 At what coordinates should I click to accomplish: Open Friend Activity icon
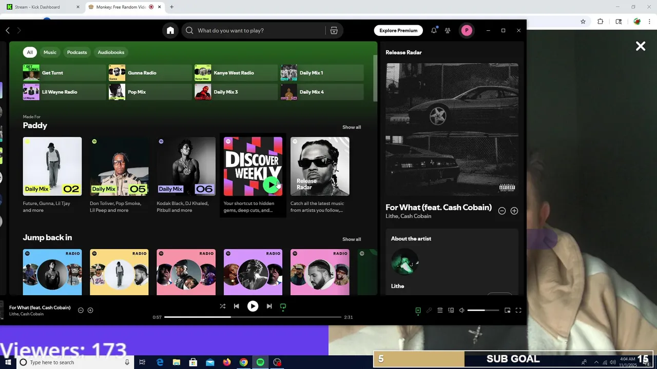(448, 31)
